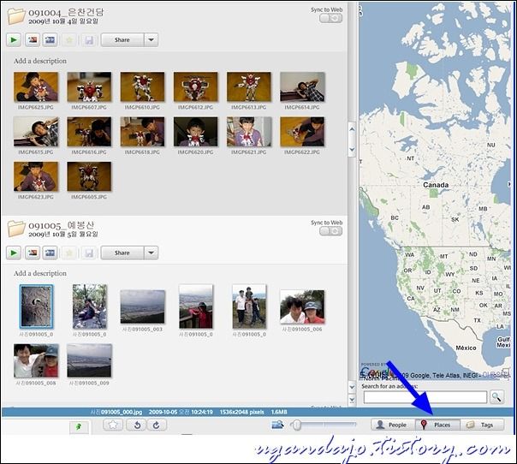
Task: Select thumbnail IMGP6623.JPG
Action: pos(36,176)
